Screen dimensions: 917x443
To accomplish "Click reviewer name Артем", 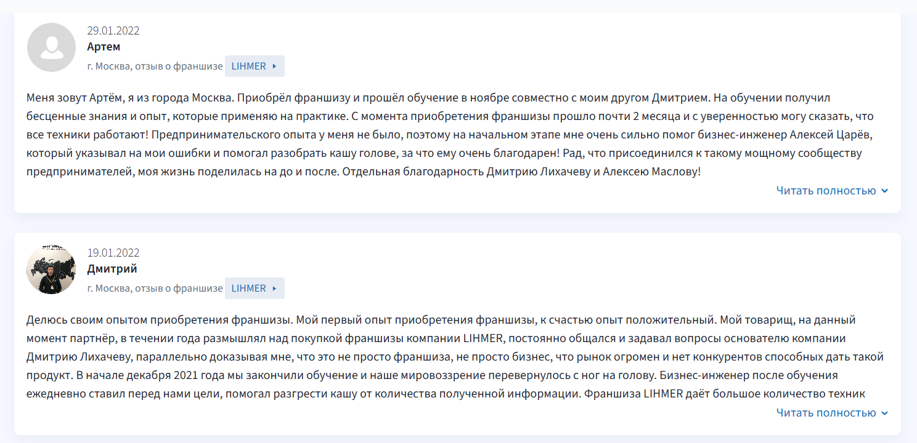I will coord(104,47).
